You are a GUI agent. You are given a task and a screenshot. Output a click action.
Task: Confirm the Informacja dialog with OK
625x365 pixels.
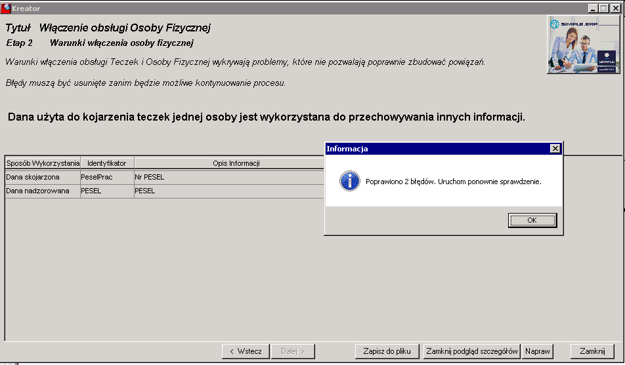pyautogui.click(x=532, y=220)
